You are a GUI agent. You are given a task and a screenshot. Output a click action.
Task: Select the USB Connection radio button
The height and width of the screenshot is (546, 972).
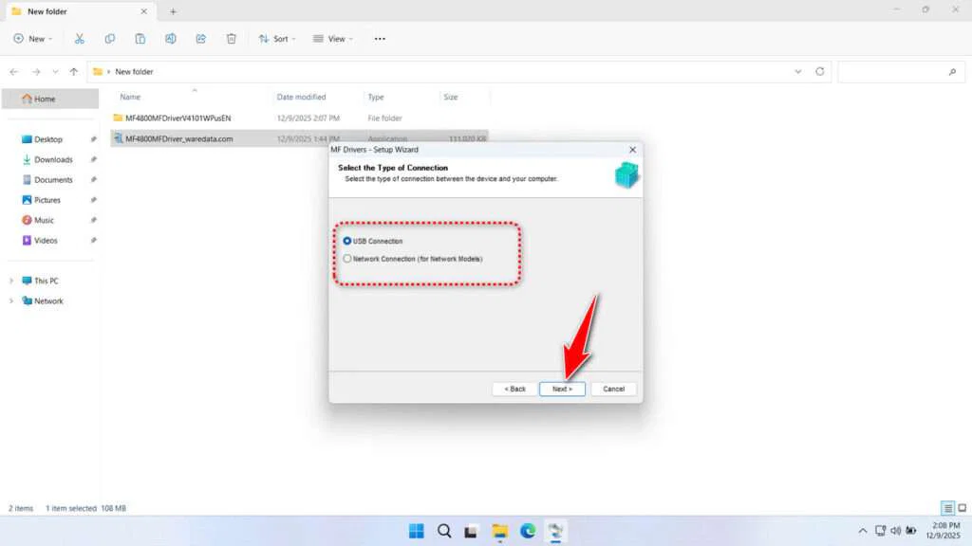click(347, 241)
